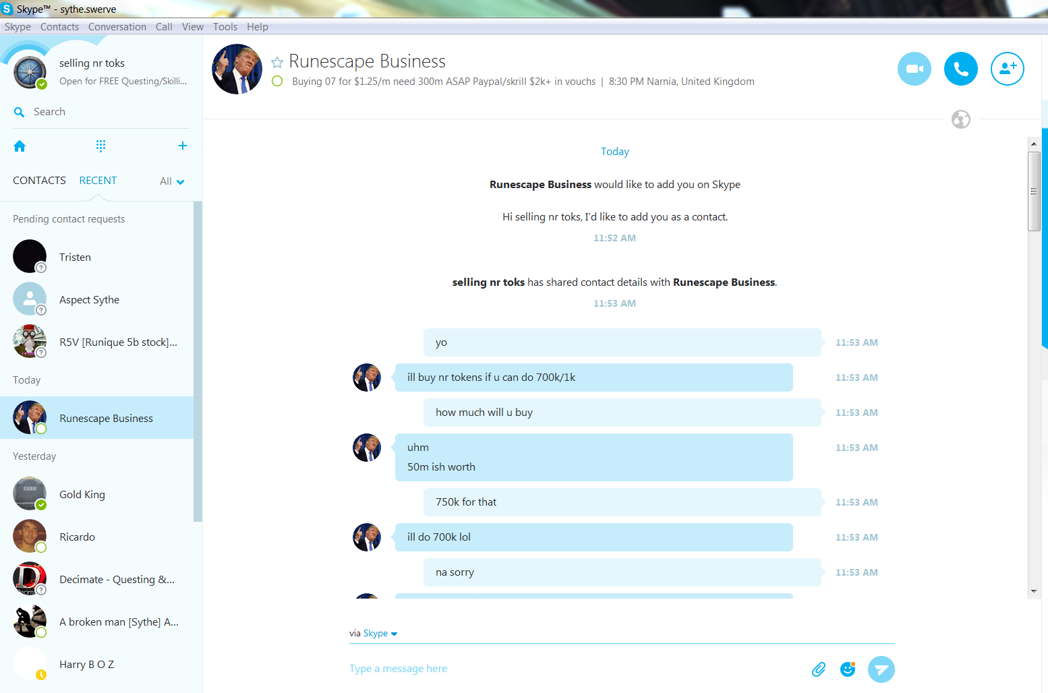This screenshot has height=693, width=1048.
Task: Click Tristen's contact avatar
Action: tap(30, 256)
